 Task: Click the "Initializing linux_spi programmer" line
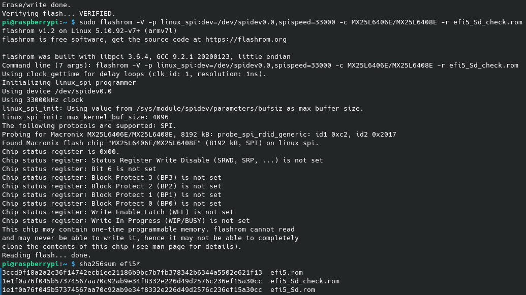[69, 82]
